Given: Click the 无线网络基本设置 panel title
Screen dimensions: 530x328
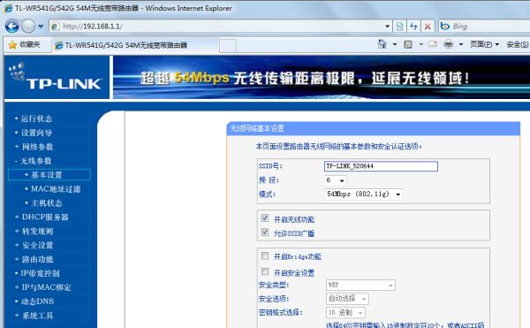Looking at the screenshot, I should tap(257, 128).
